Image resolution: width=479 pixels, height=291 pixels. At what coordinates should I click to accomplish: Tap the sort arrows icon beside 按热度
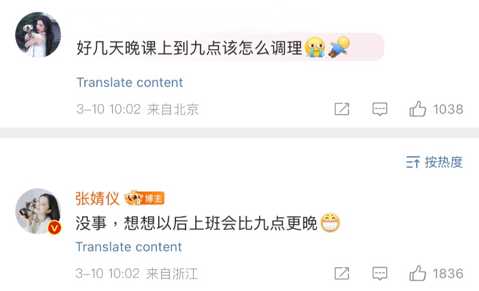[413, 162]
